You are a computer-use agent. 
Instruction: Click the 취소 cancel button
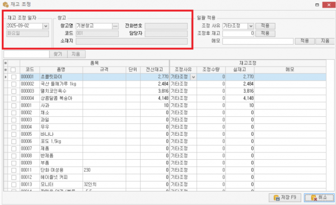[319, 198]
